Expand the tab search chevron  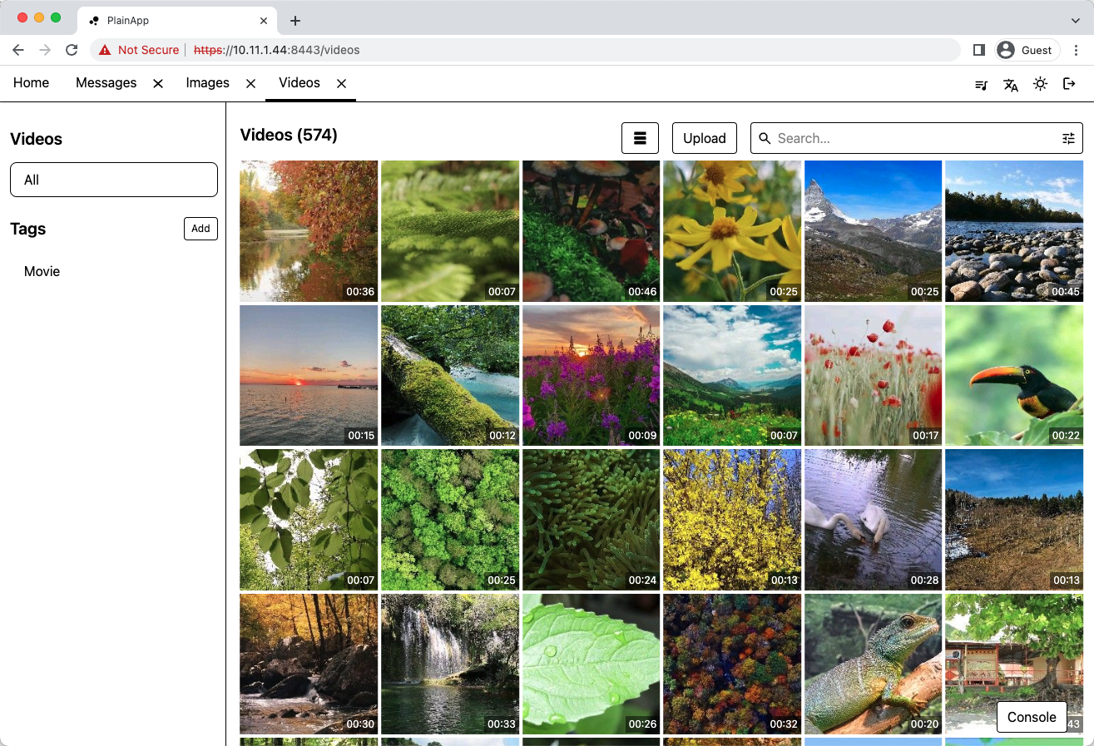click(x=1076, y=20)
